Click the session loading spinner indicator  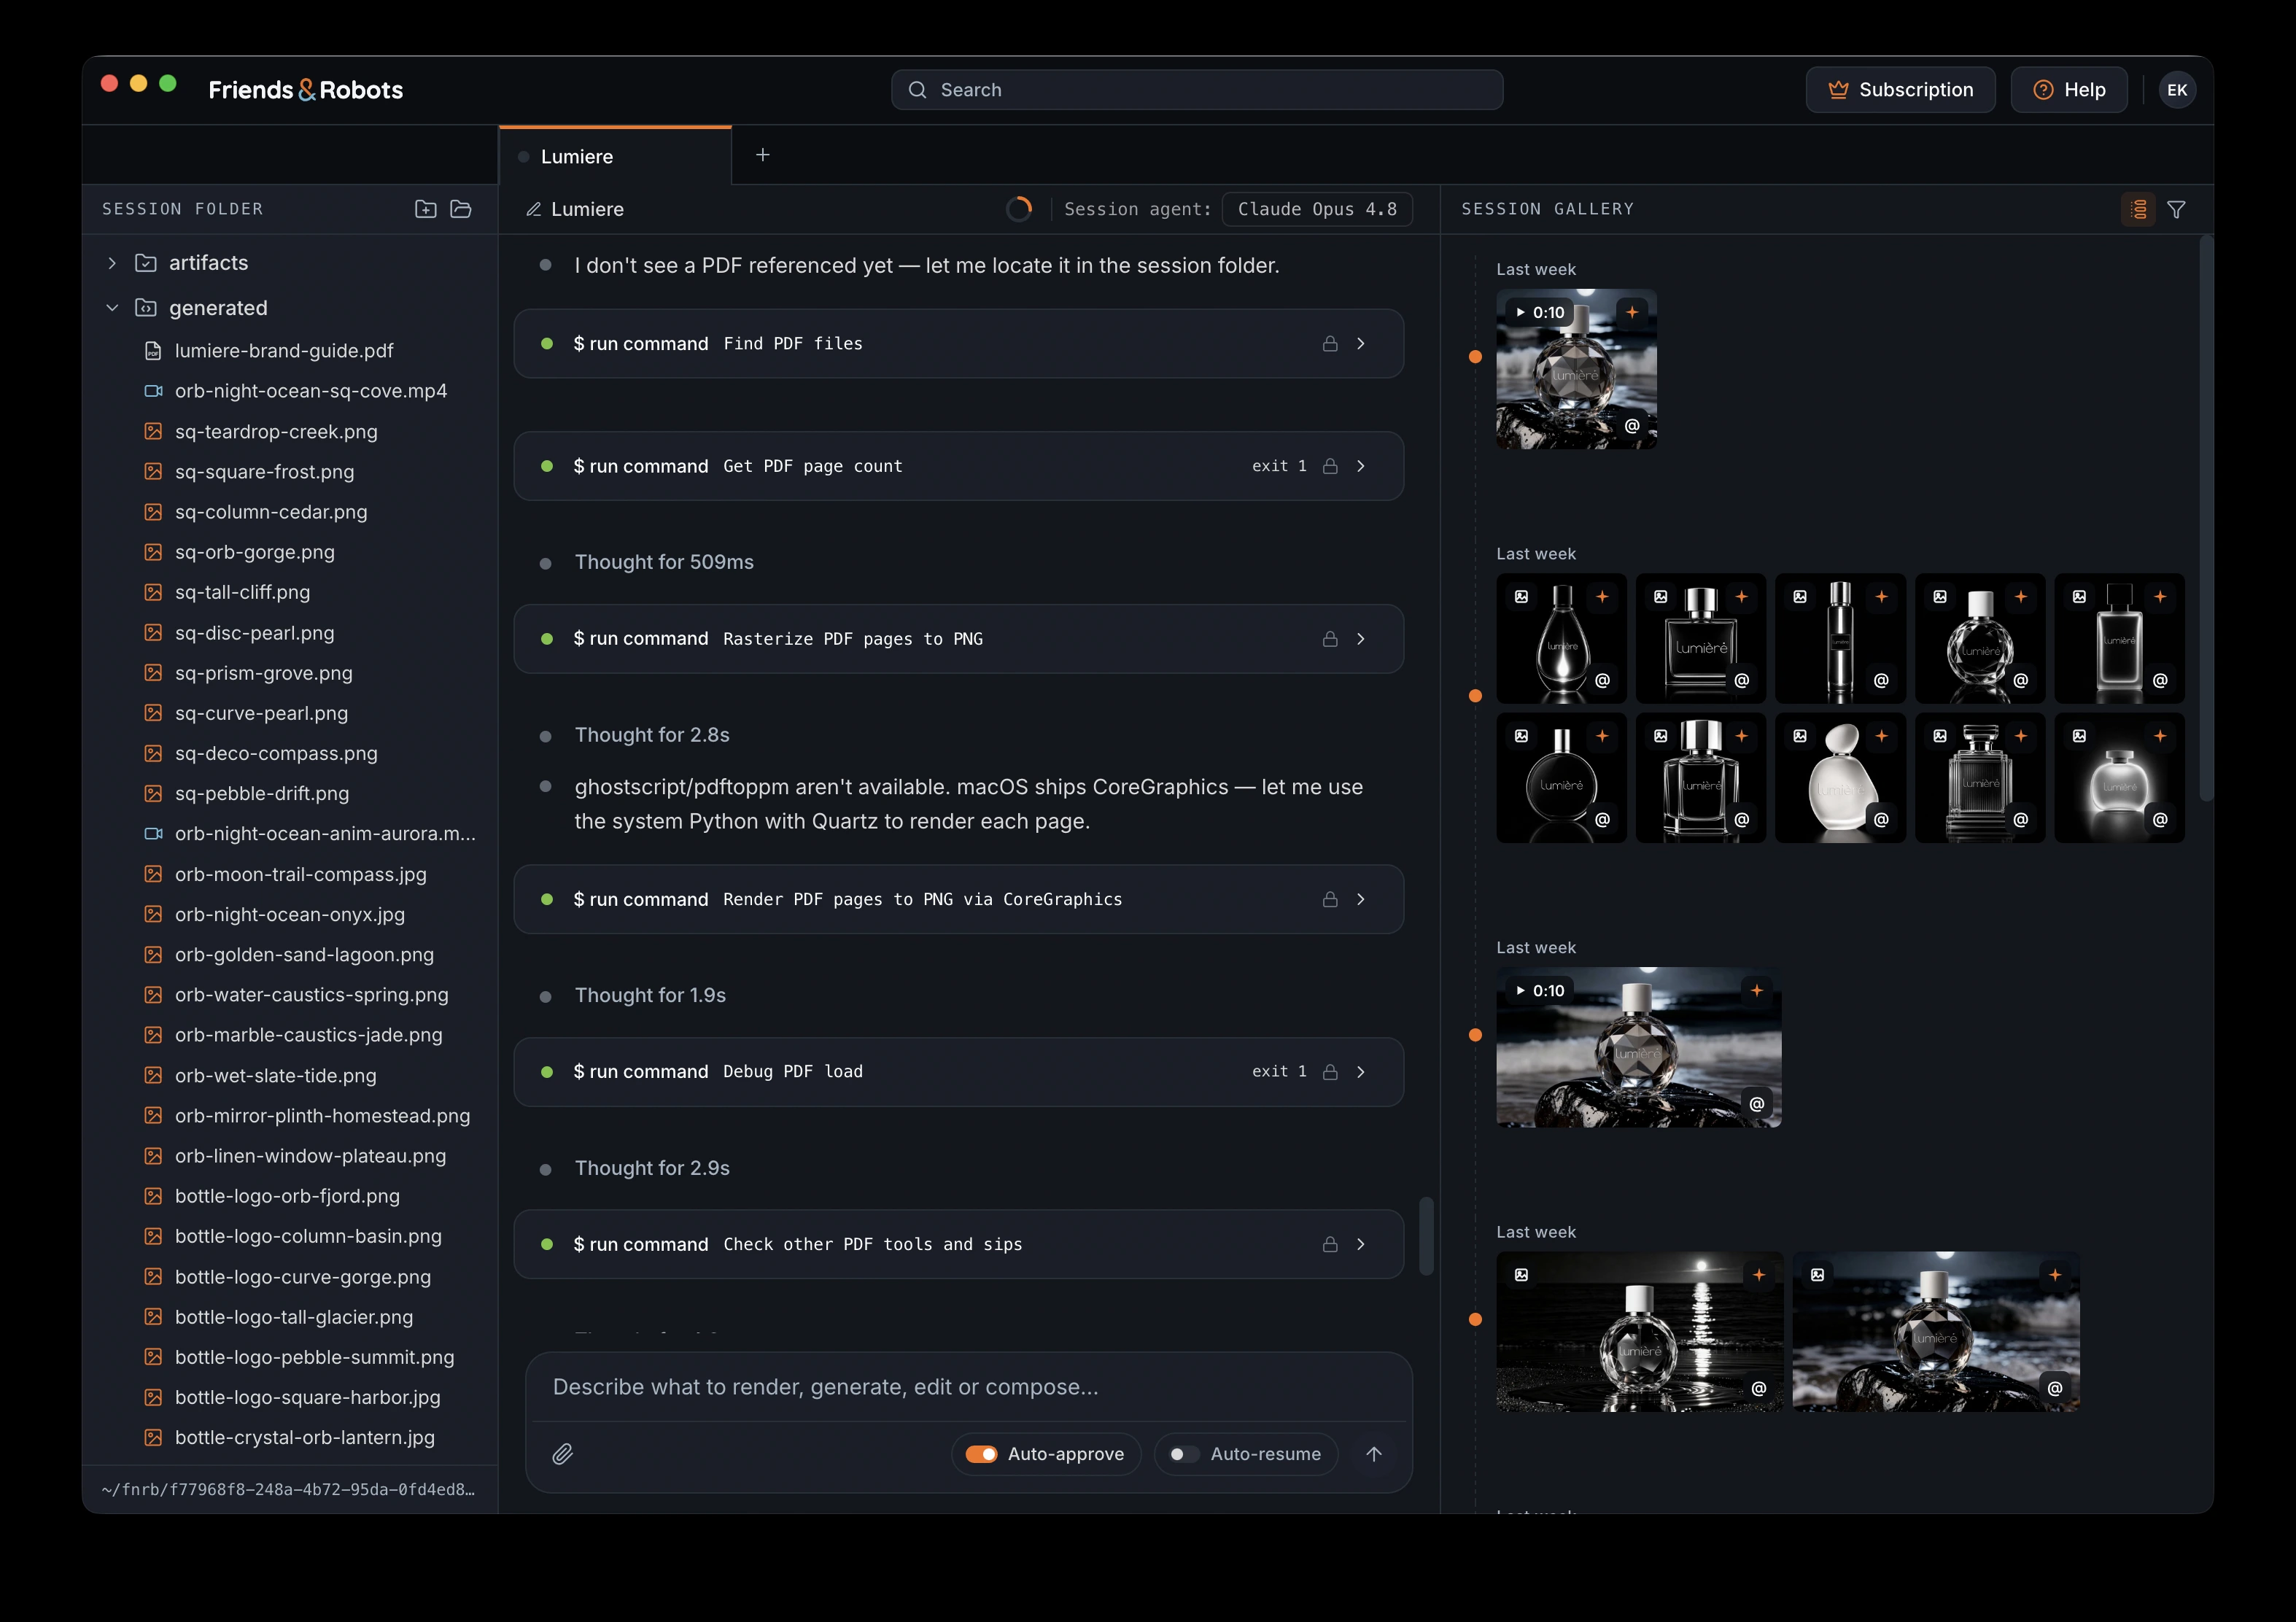click(1018, 209)
